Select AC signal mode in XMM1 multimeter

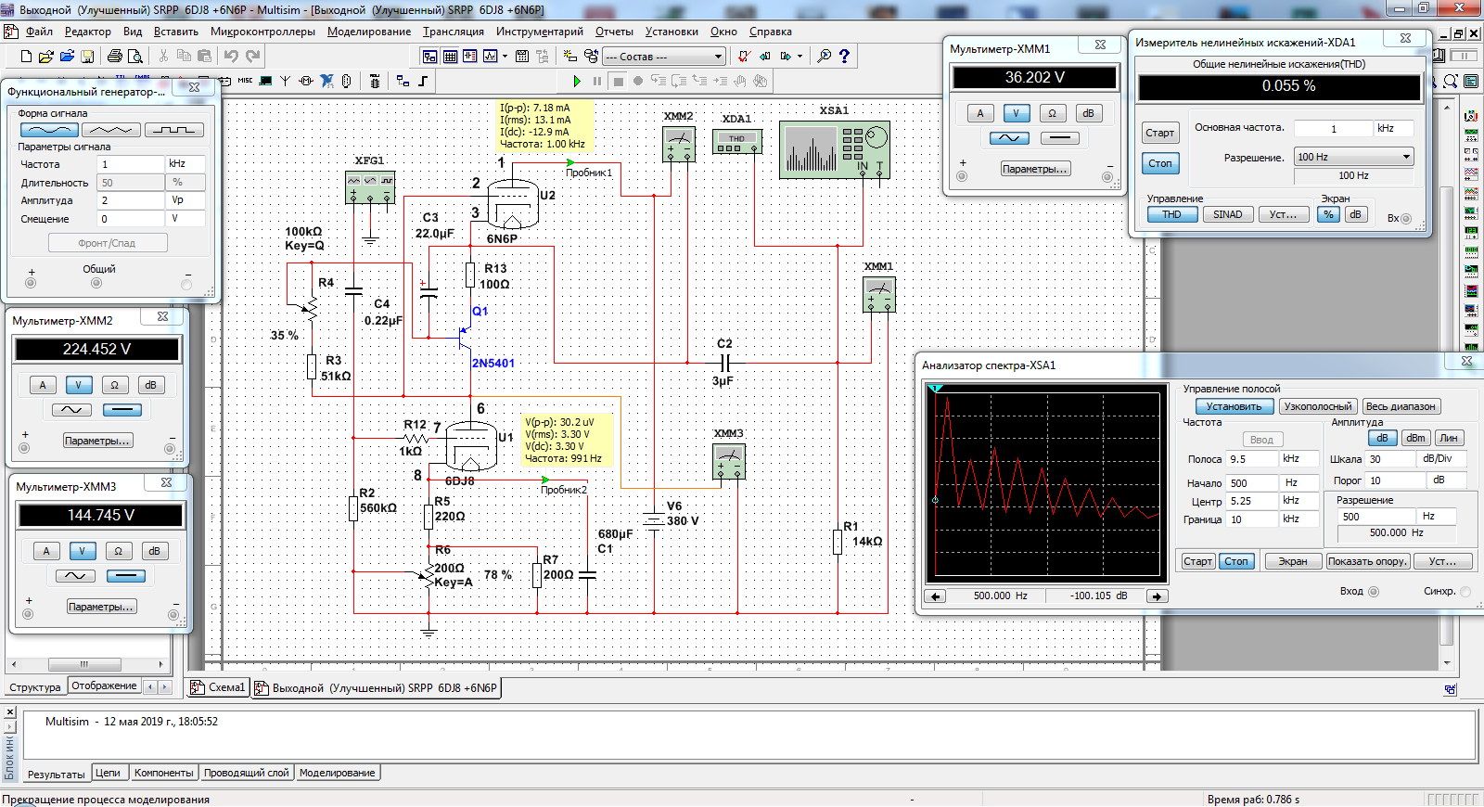(x=1009, y=138)
